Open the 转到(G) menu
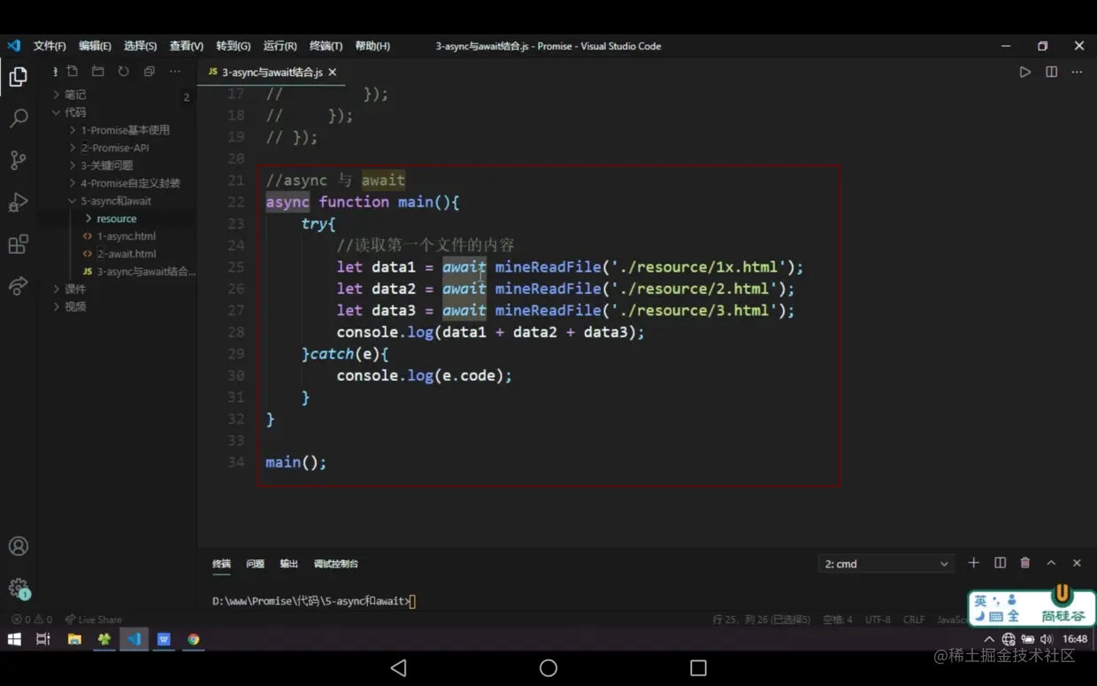 (233, 46)
